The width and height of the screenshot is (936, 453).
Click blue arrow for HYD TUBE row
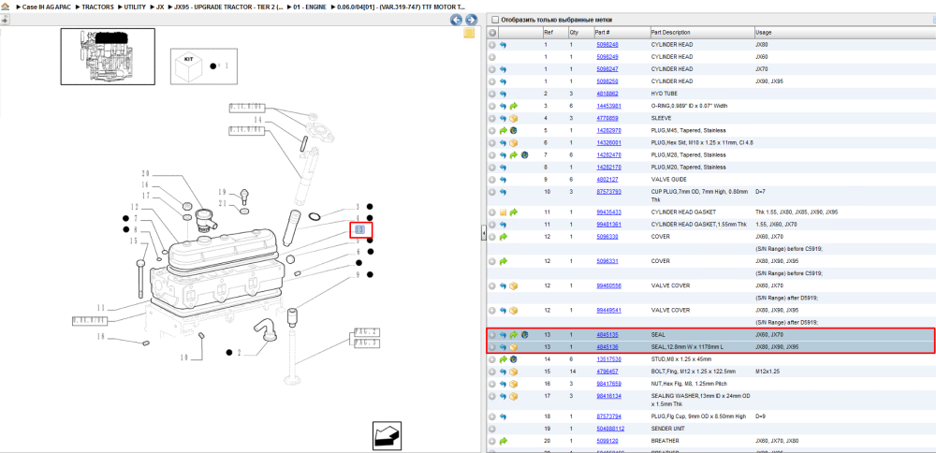click(503, 94)
